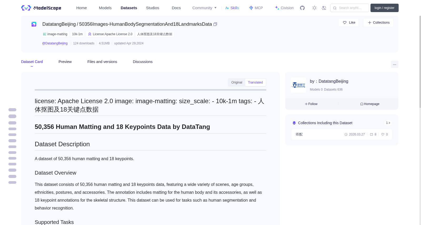Open MCP from the navigation bar
421x225 pixels.
point(256,8)
